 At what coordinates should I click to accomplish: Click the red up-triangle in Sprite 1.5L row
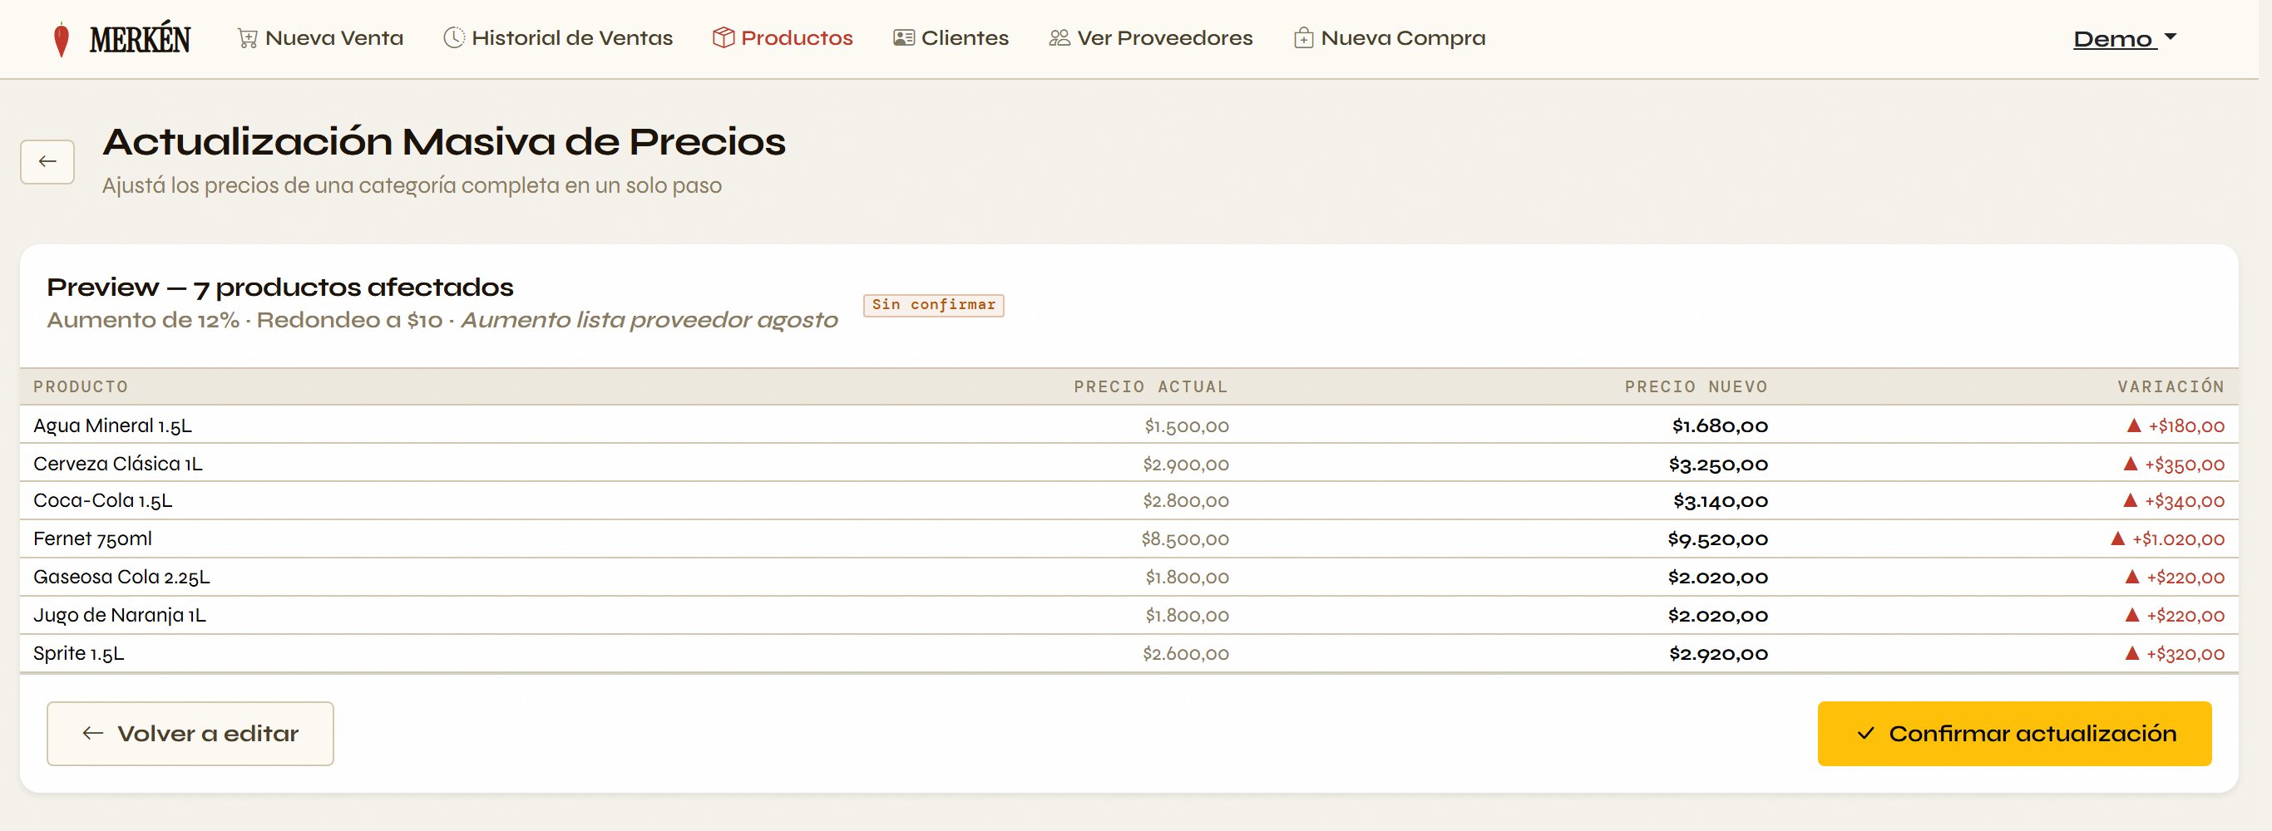click(2131, 653)
